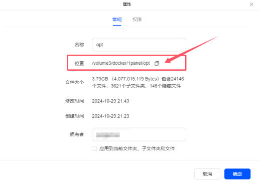
Task: Open the 权限 tab
Action: pos(137,20)
